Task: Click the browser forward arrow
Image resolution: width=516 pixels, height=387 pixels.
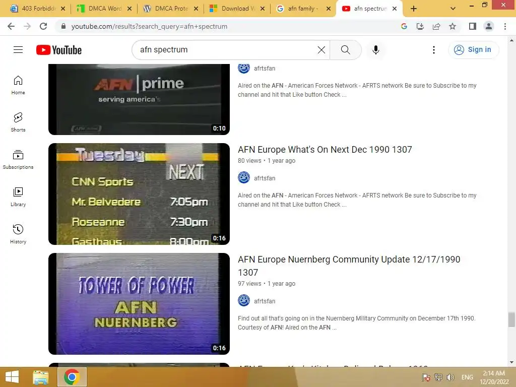Action: tap(27, 26)
